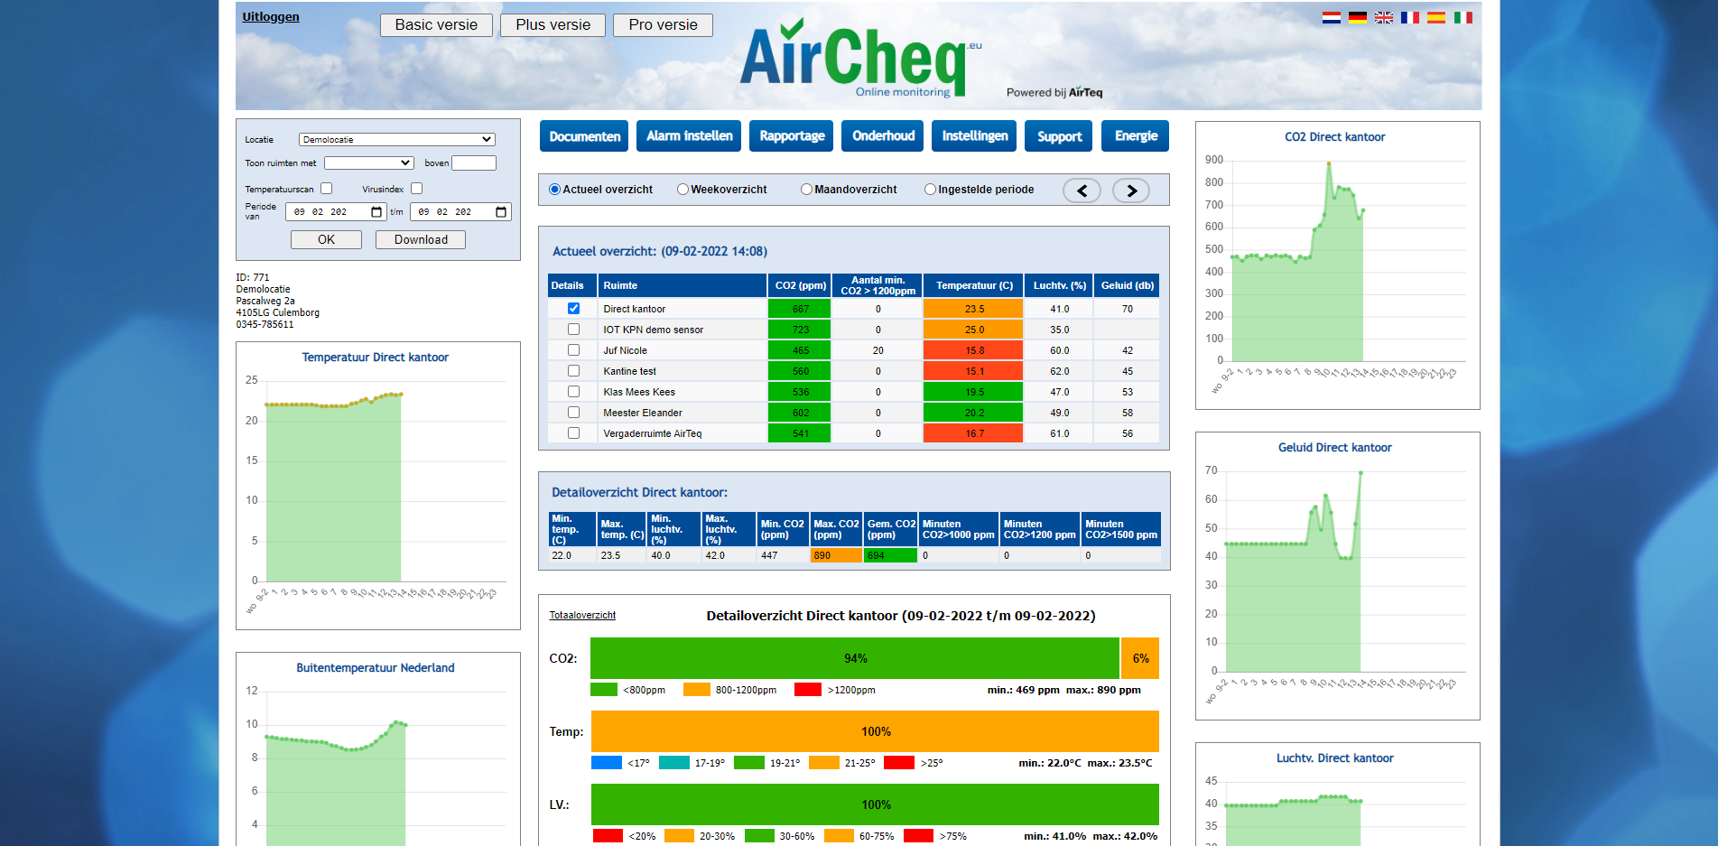Switch language to German flag
Image resolution: width=1718 pixels, height=846 pixels.
tap(1357, 17)
